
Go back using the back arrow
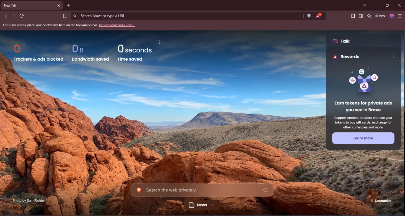coord(6,16)
